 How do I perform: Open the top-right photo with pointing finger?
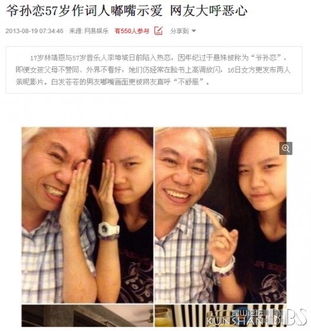[220, 215]
